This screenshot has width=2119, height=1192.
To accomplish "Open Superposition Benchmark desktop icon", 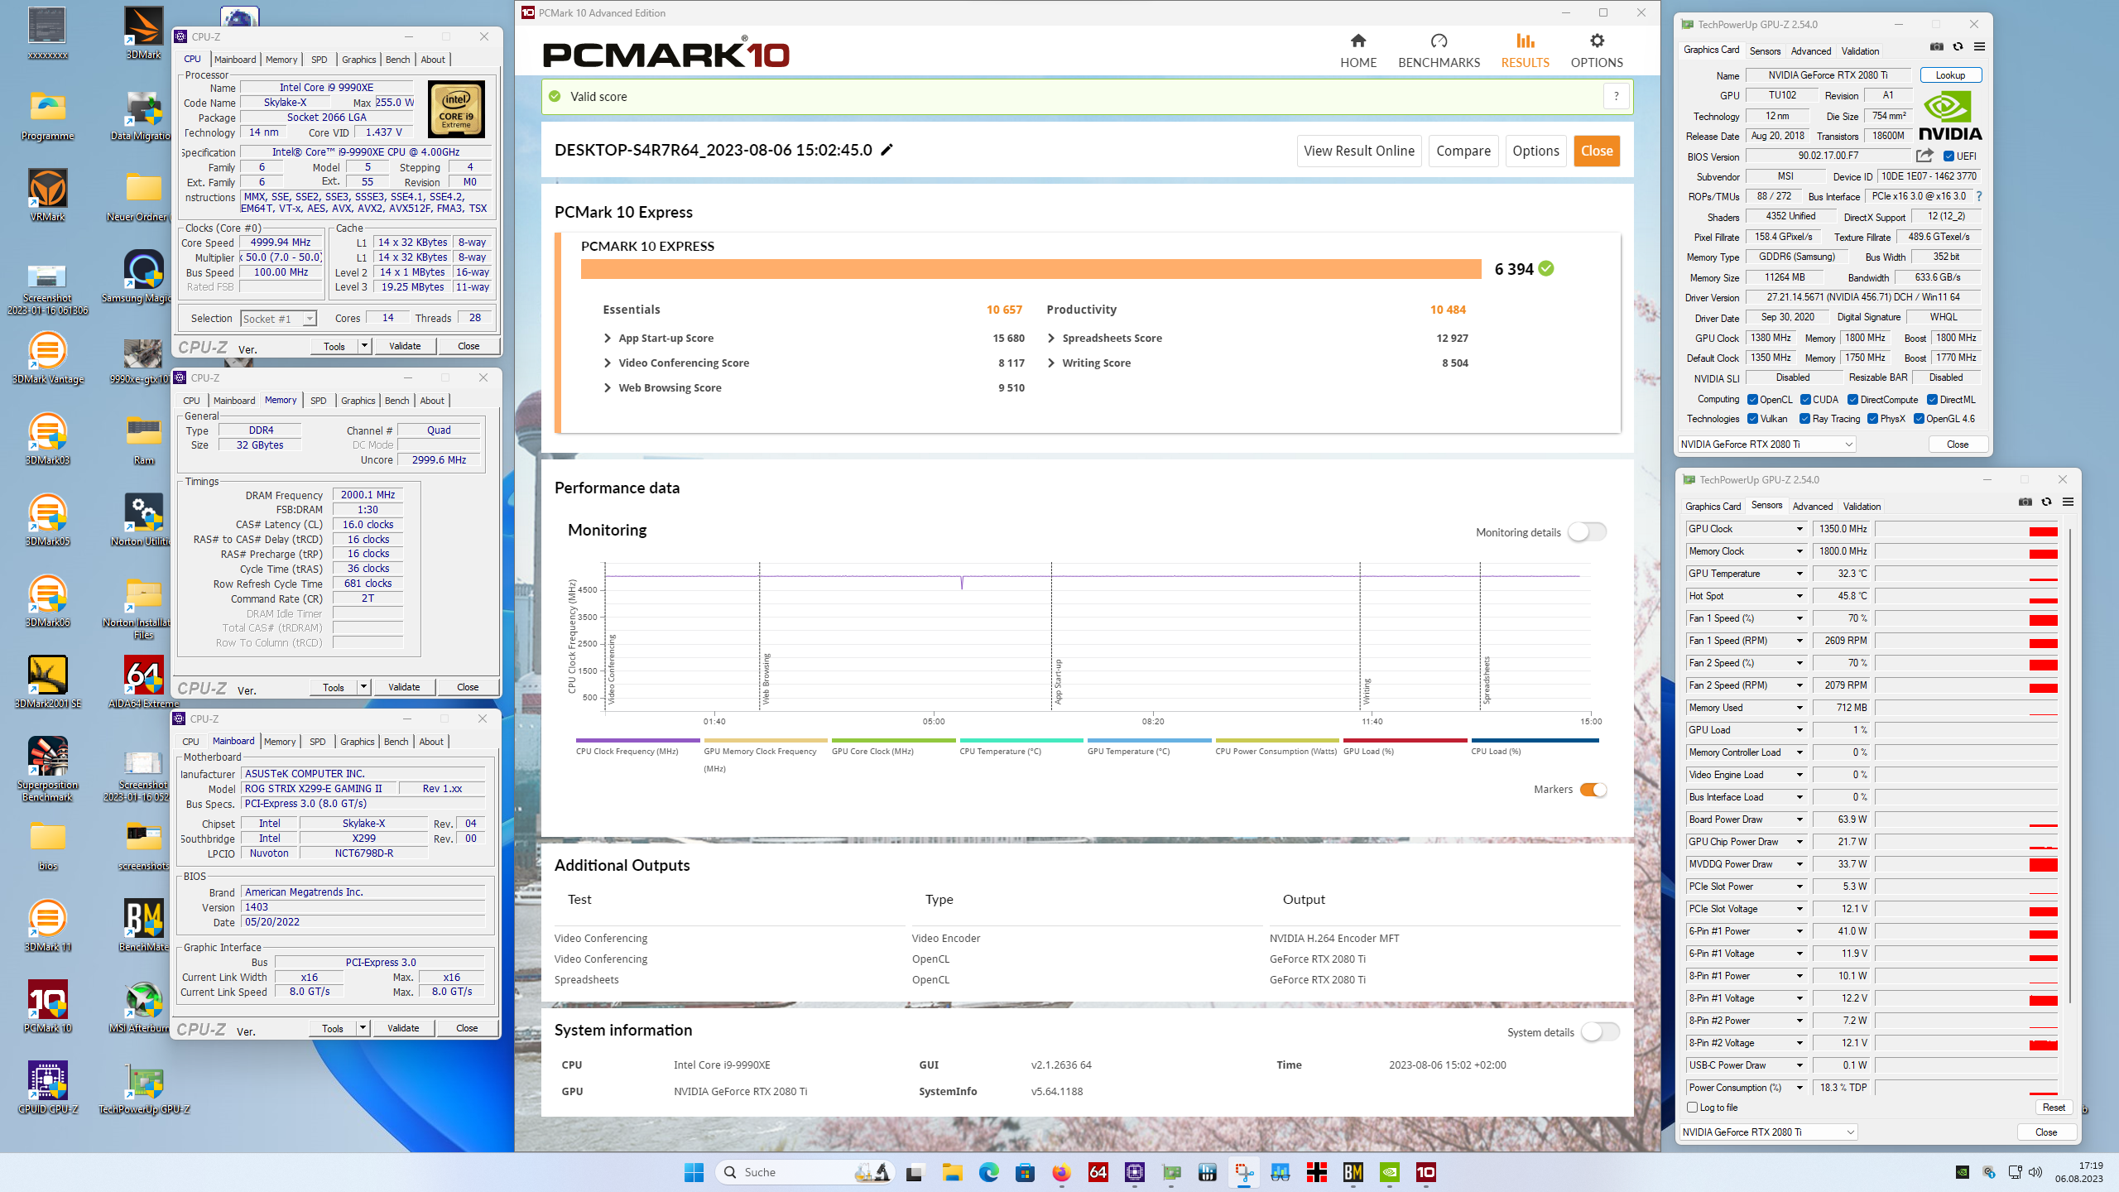I will [x=47, y=768].
